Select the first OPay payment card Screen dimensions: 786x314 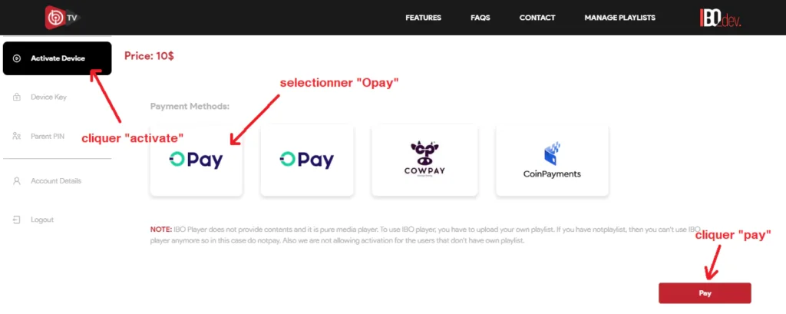click(196, 160)
